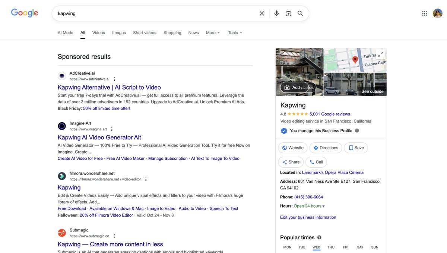Select the All tab

tap(83, 33)
